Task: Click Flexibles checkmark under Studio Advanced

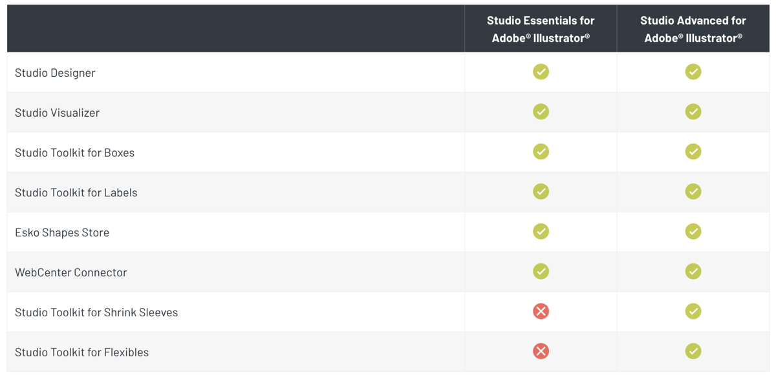Action: tap(693, 351)
